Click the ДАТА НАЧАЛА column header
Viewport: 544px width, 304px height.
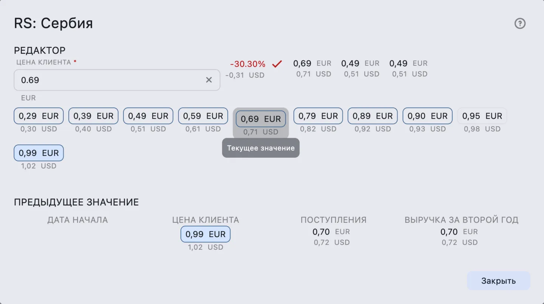click(x=77, y=220)
